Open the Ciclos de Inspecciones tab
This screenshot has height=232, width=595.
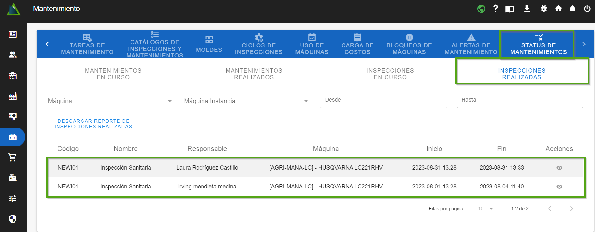click(258, 45)
